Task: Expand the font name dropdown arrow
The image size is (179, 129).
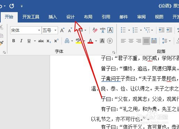Action: 39,30
